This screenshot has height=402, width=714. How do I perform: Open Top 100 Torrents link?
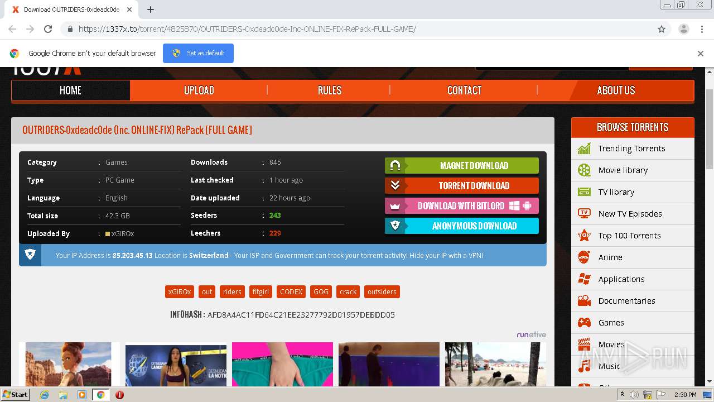(x=629, y=236)
